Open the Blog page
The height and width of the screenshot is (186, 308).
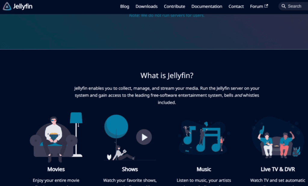tap(125, 7)
